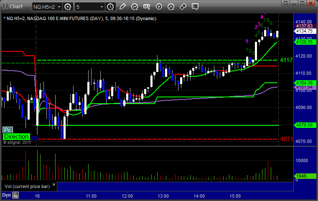Click the Dyn scaling label
This screenshot has width=318, height=201.
tap(6, 195)
